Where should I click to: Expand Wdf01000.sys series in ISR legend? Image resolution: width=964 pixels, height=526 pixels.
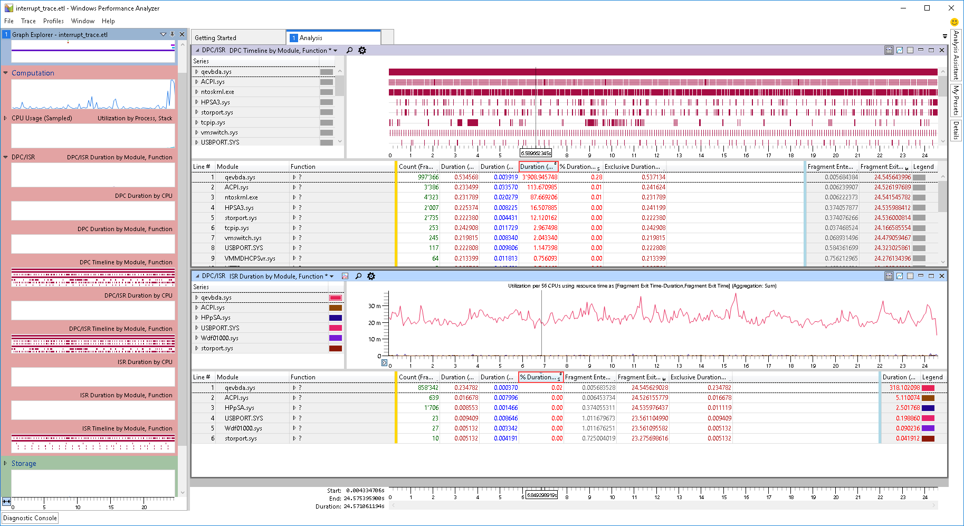coord(197,338)
